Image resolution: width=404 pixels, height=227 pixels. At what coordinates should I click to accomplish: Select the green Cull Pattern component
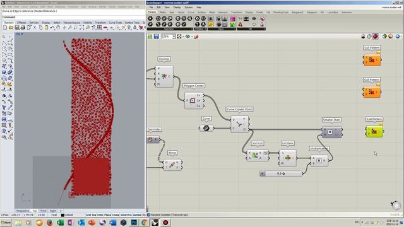coord(374,132)
